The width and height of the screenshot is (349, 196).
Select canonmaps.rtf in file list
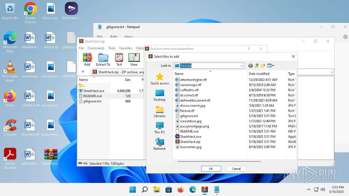[x=191, y=85]
